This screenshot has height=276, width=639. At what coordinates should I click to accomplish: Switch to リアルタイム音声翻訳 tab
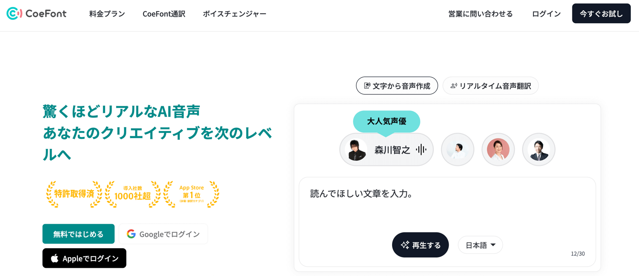[490, 86]
